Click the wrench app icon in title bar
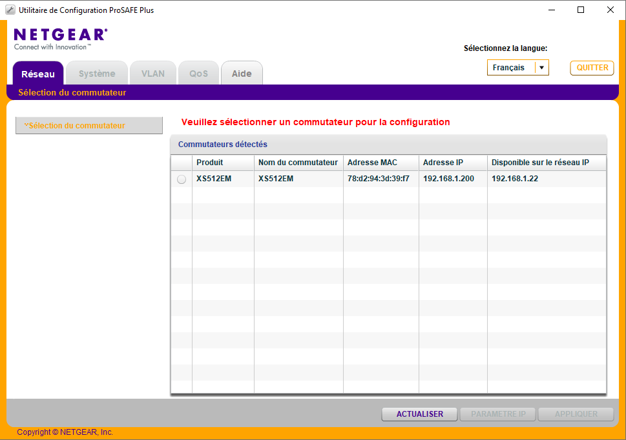 pos(10,10)
